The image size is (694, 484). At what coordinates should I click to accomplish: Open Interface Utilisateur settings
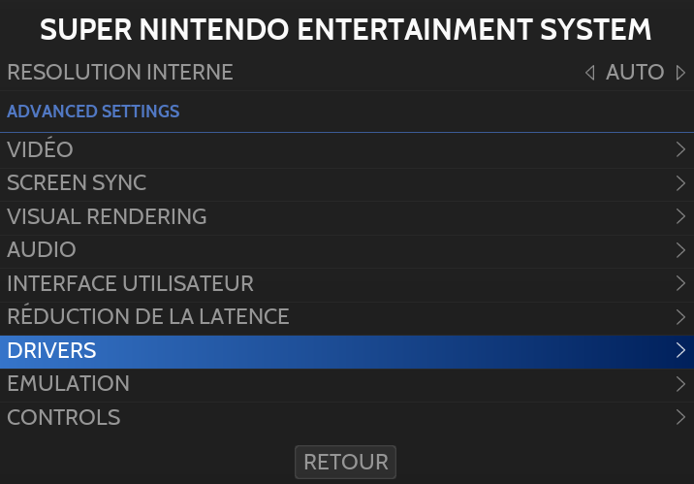130,283
